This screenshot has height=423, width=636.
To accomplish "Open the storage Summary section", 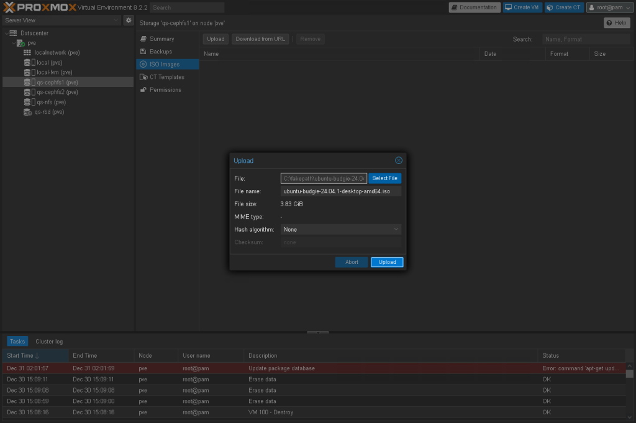I will (161, 39).
